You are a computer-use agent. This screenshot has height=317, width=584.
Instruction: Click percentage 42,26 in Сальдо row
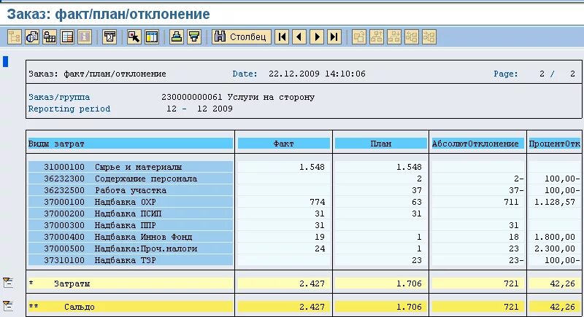562,307
